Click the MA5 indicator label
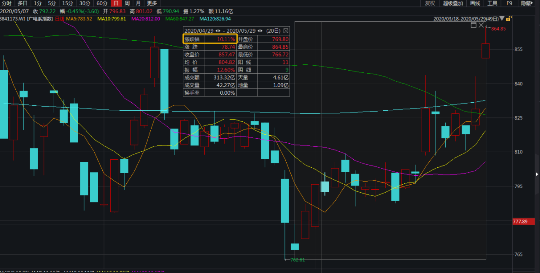This screenshot has height=273, width=540. point(79,19)
